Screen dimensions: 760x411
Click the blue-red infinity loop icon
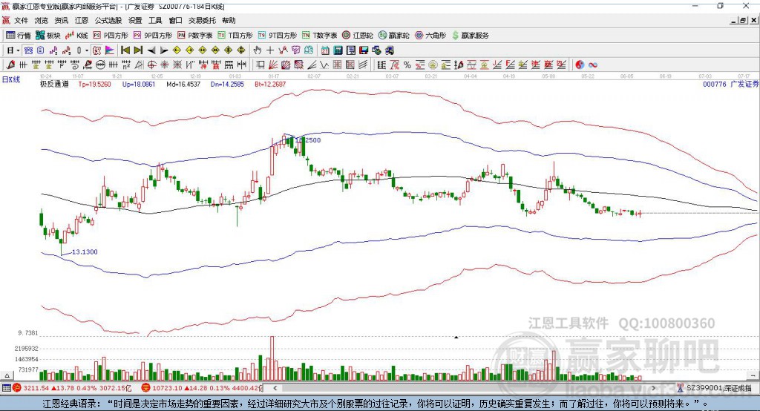tap(592, 65)
